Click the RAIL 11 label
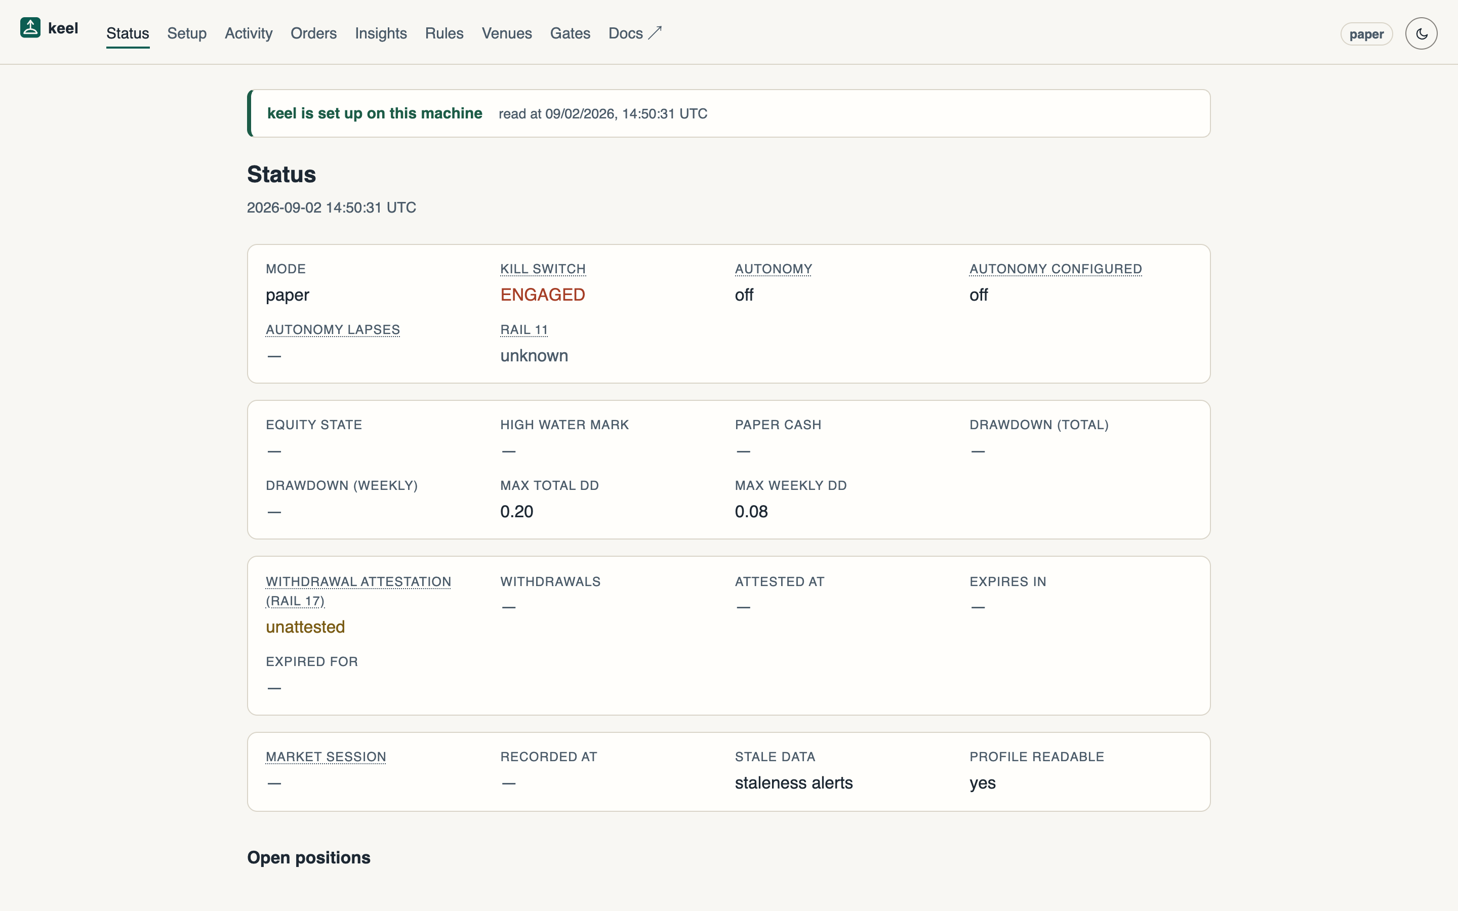 point(524,329)
